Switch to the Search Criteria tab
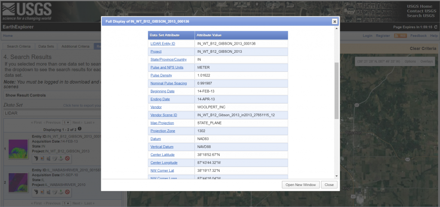Image resolution: width=440 pixels, height=207 pixels. (19, 46)
